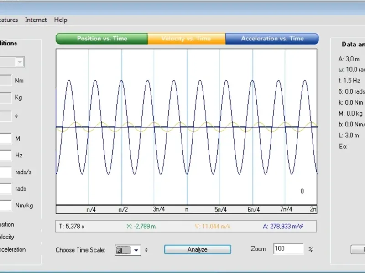Click the V: 11,044 m/s readout

(213, 226)
